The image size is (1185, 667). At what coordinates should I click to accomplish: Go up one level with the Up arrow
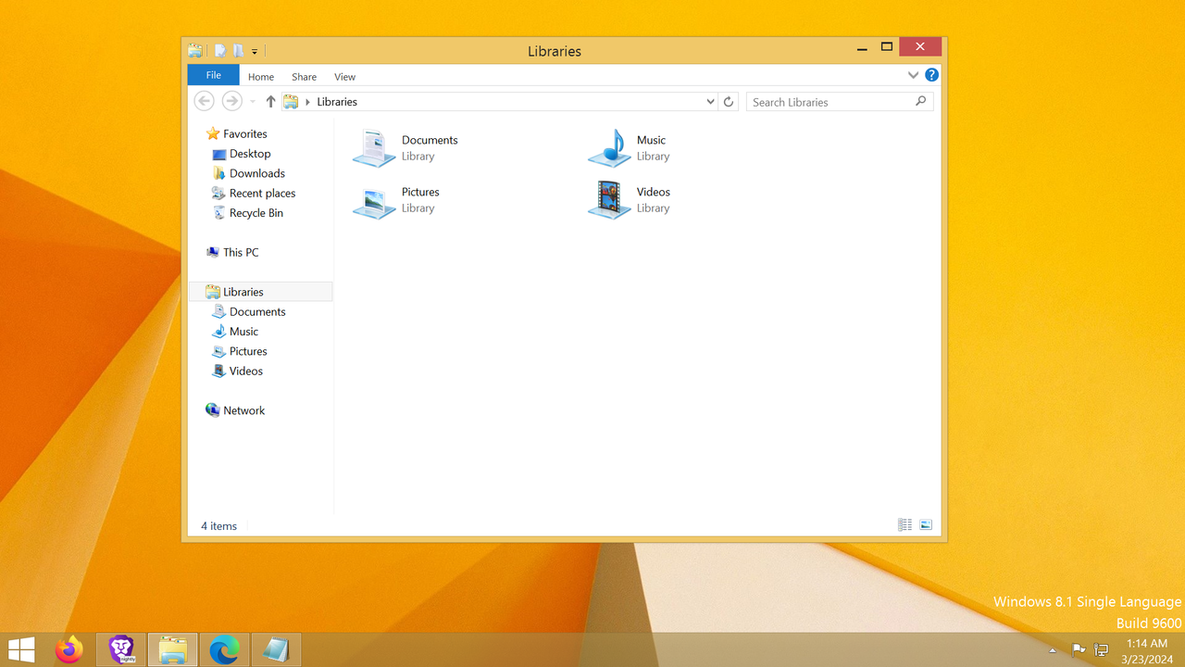(x=270, y=102)
